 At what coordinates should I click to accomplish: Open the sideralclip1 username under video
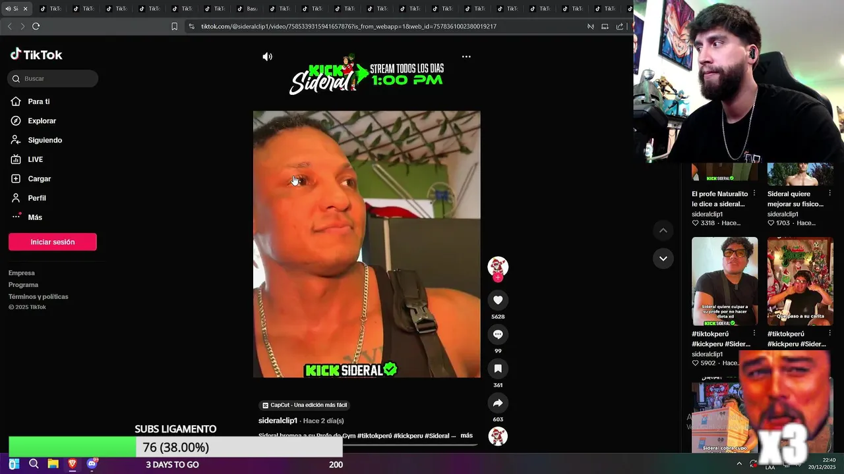coord(278,421)
